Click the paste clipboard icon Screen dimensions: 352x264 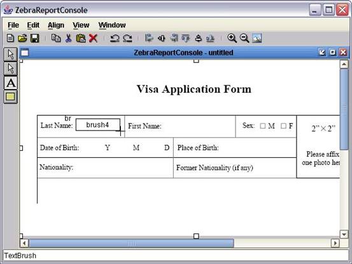81,38
